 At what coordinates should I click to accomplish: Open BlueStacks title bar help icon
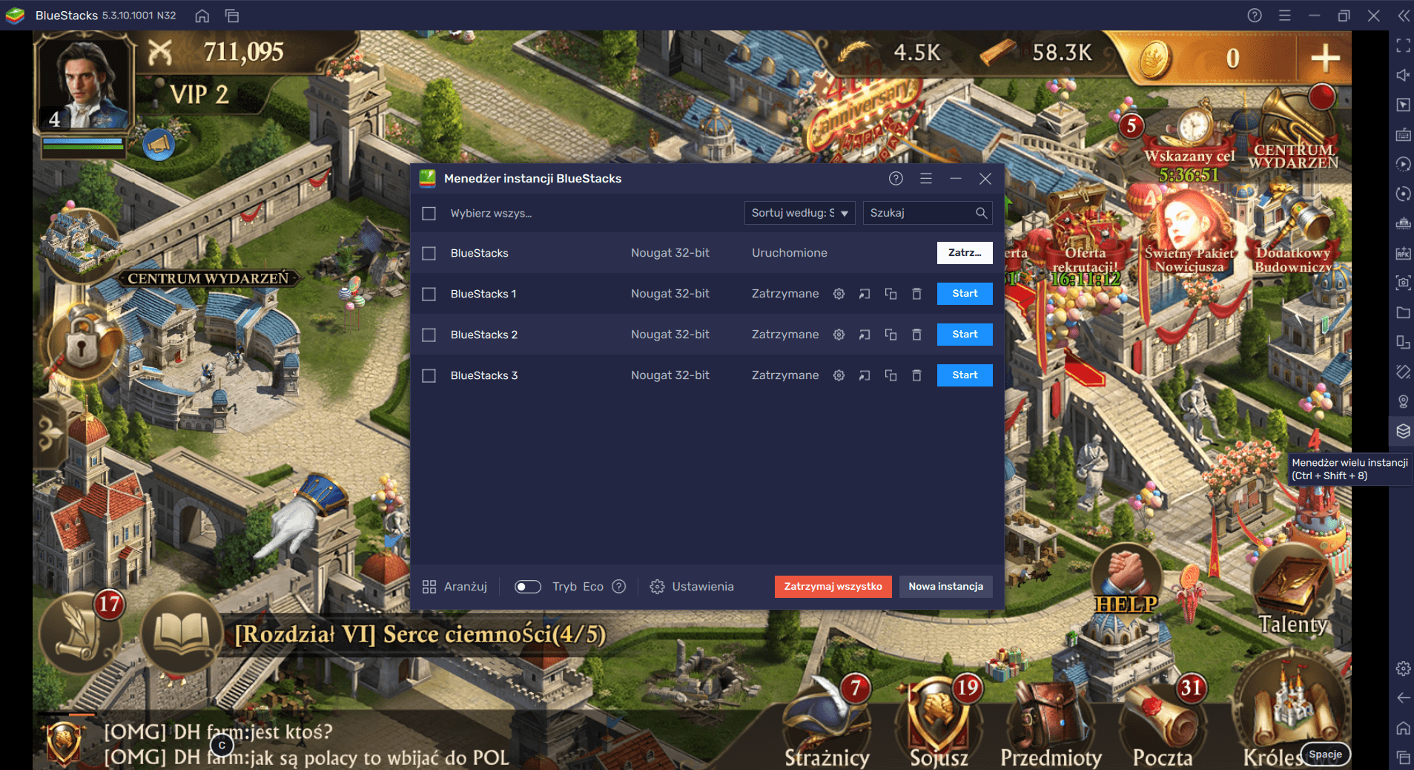coord(1255,16)
